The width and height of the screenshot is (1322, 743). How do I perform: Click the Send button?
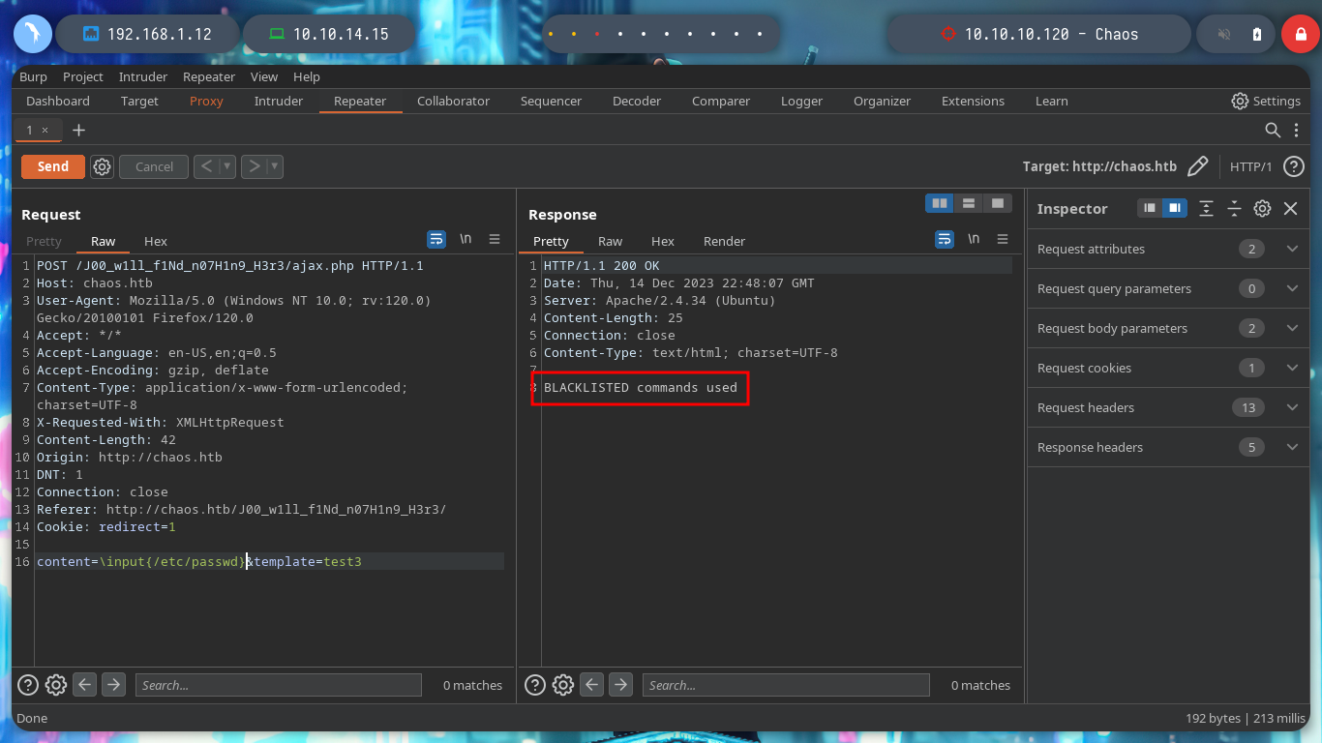tap(53, 166)
